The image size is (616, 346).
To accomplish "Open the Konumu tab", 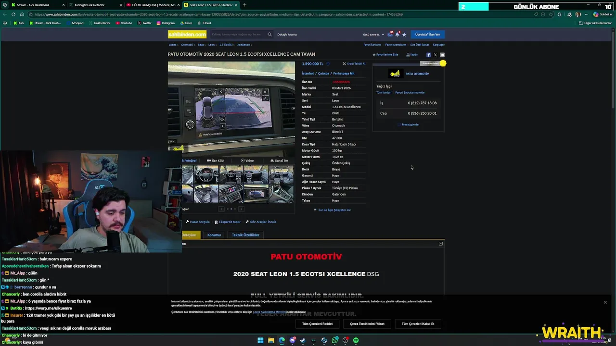I will 214,235.
